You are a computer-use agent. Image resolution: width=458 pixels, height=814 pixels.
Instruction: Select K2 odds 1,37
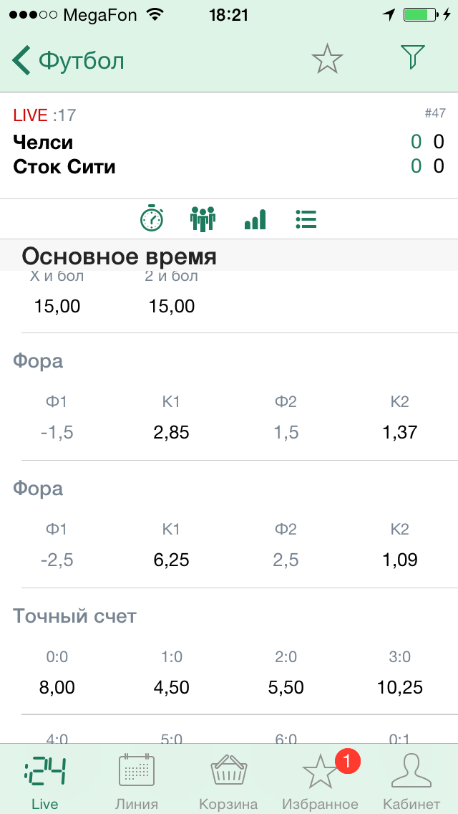(400, 433)
